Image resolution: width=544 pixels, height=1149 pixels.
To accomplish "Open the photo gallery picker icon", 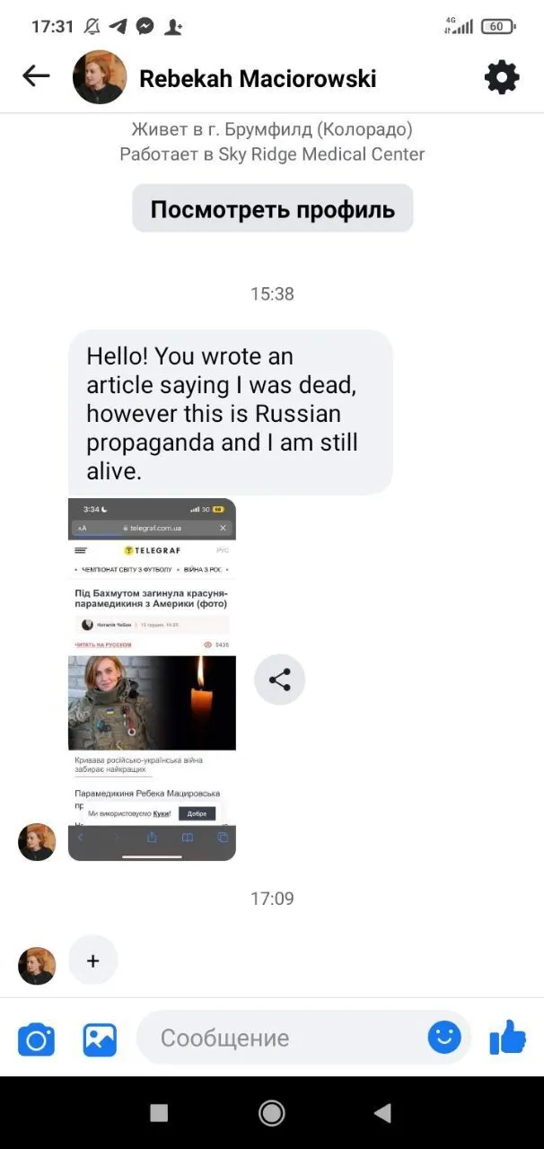I will point(100,1039).
